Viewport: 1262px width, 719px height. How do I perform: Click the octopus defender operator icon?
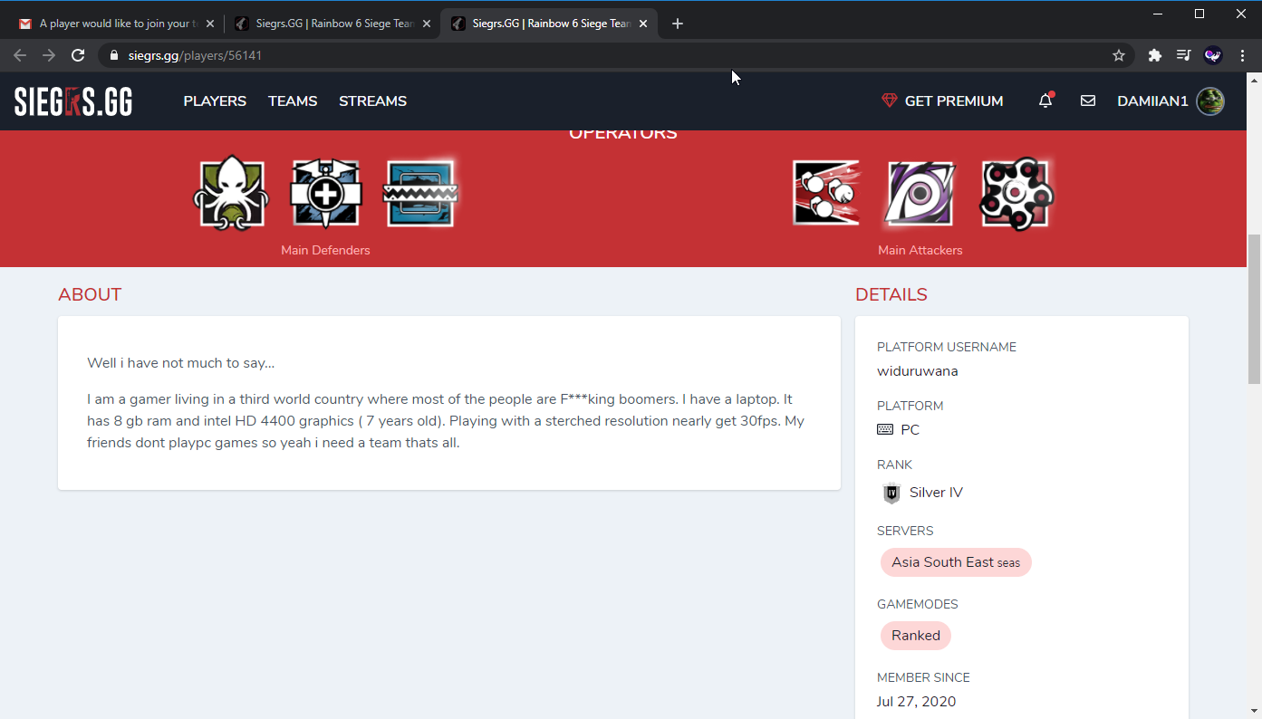coord(230,193)
